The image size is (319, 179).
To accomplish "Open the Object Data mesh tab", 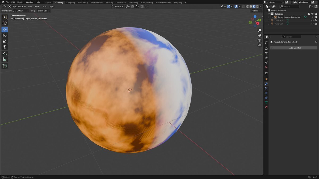I will click(266, 102).
